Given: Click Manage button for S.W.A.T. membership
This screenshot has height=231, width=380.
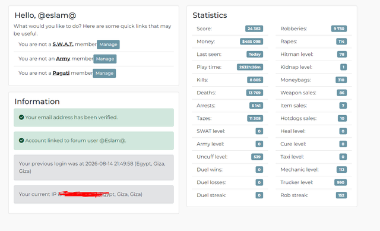Looking at the screenshot, I should coord(108,45).
